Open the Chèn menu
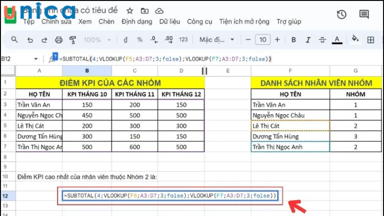The width and height of the screenshot is (384, 216). 106,22
